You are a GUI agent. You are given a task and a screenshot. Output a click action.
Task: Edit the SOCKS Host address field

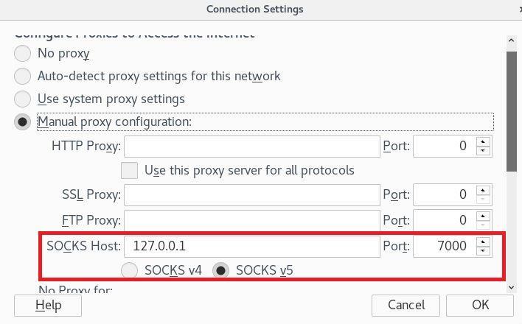coord(251,246)
